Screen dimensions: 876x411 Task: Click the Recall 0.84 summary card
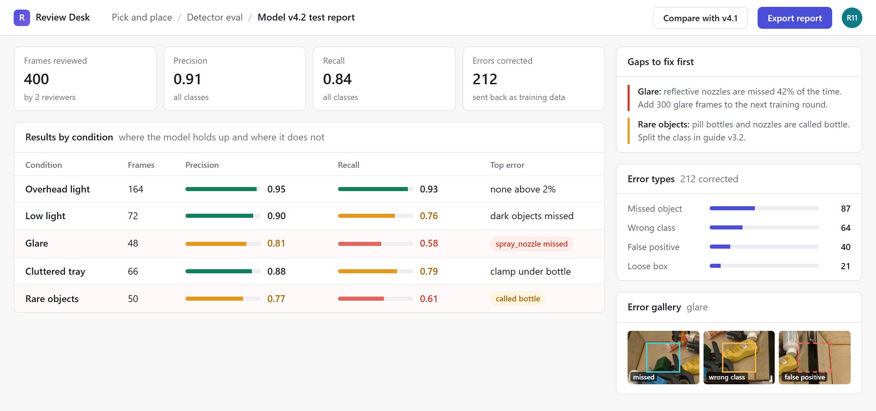coord(384,79)
